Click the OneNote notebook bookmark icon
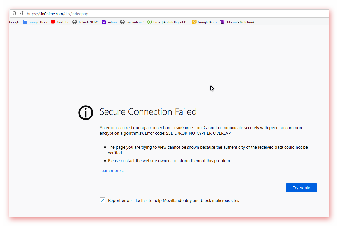The height and width of the screenshot is (226, 338). 222,22
